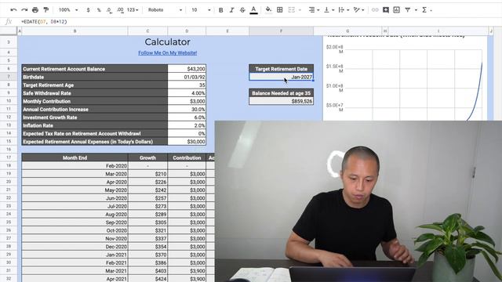
Task: Click the Growth column header cell
Action: tap(147, 157)
